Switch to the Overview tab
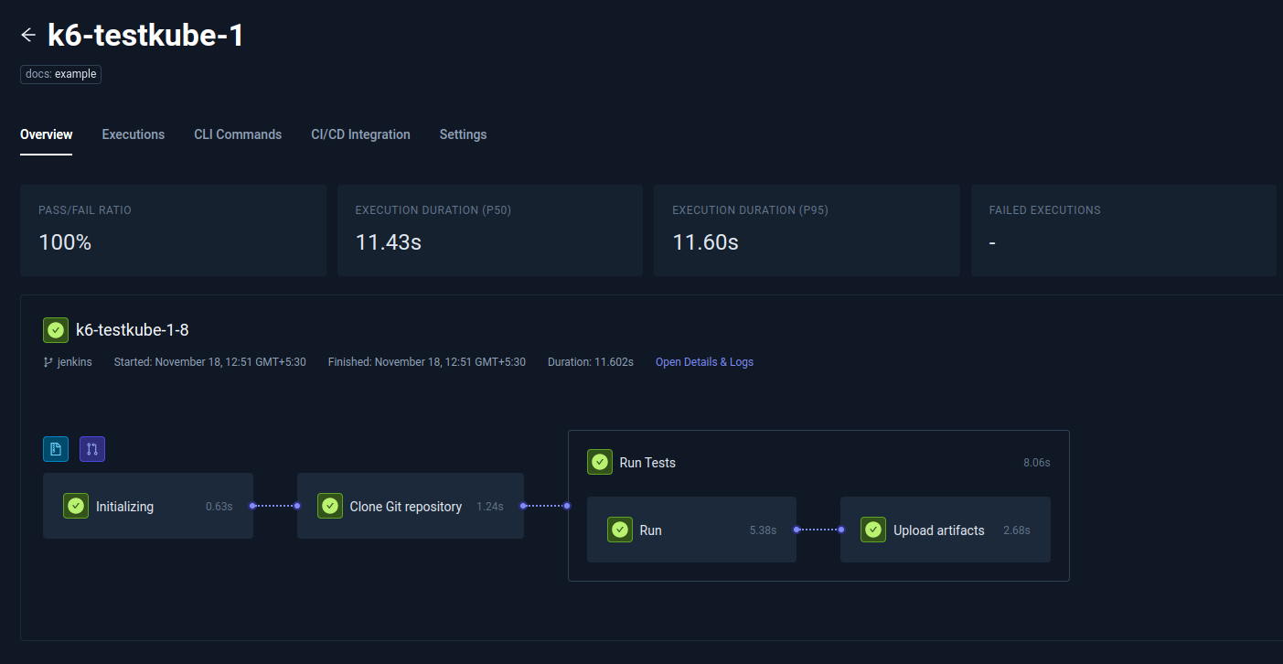This screenshot has width=1283, height=664. pyautogui.click(x=47, y=134)
